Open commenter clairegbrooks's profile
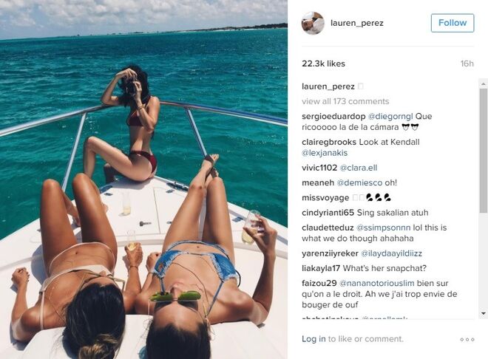This screenshot has width=488, height=359. (329, 142)
